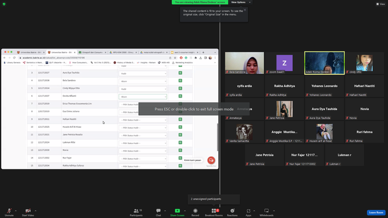
Task: Open Zoom Apps
Action: [x=249, y=212]
